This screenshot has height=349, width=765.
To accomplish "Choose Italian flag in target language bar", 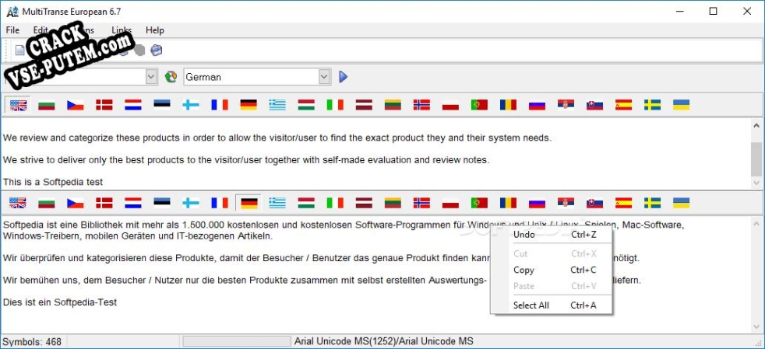I will pos(335,203).
